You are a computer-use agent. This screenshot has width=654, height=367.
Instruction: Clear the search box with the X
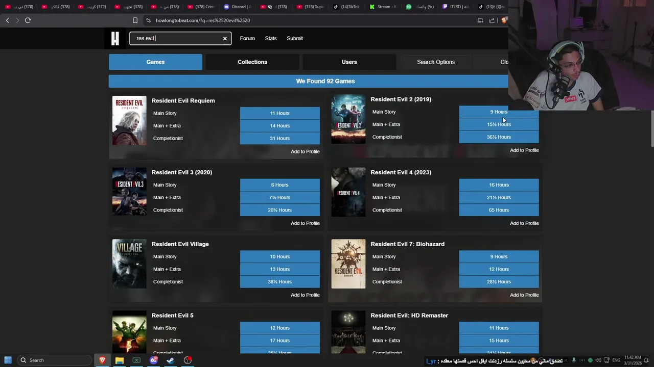tap(225, 38)
